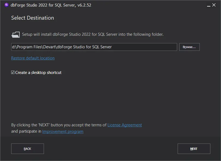Toggle the Create a desktop shortcut checkbox
This screenshot has width=221, height=161.
pos(13,73)
